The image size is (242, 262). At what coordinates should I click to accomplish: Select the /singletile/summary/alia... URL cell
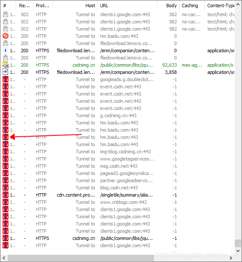(x=126, y=195)
